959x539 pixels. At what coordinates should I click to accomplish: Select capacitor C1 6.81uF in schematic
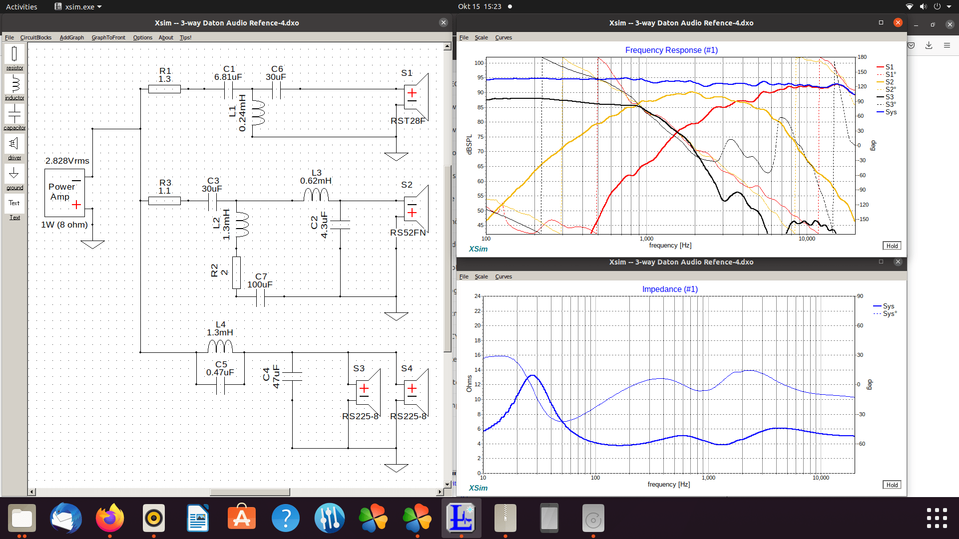pos(228,89)
